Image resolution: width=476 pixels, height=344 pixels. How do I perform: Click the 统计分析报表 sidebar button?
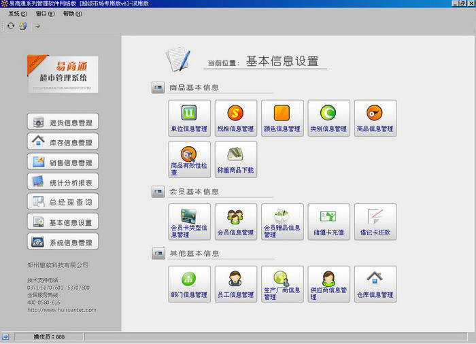(63, 182)
